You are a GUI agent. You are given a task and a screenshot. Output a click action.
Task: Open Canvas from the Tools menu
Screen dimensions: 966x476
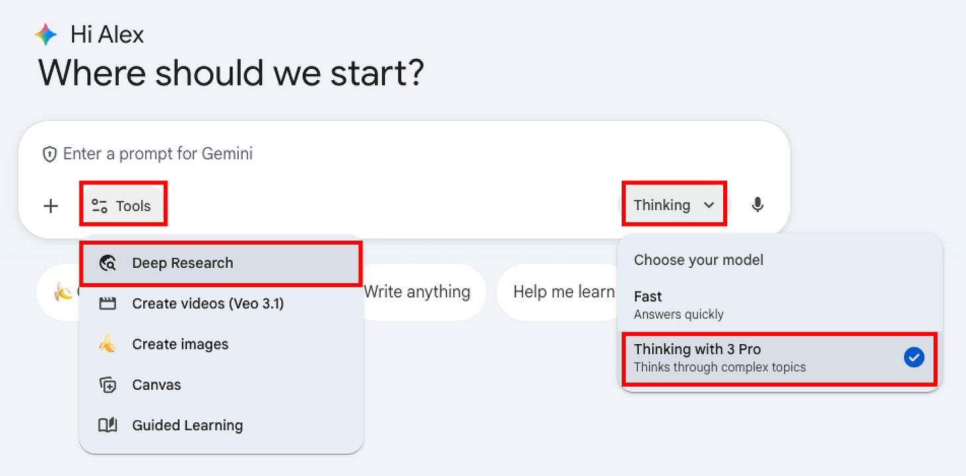(x=220, y=385)
